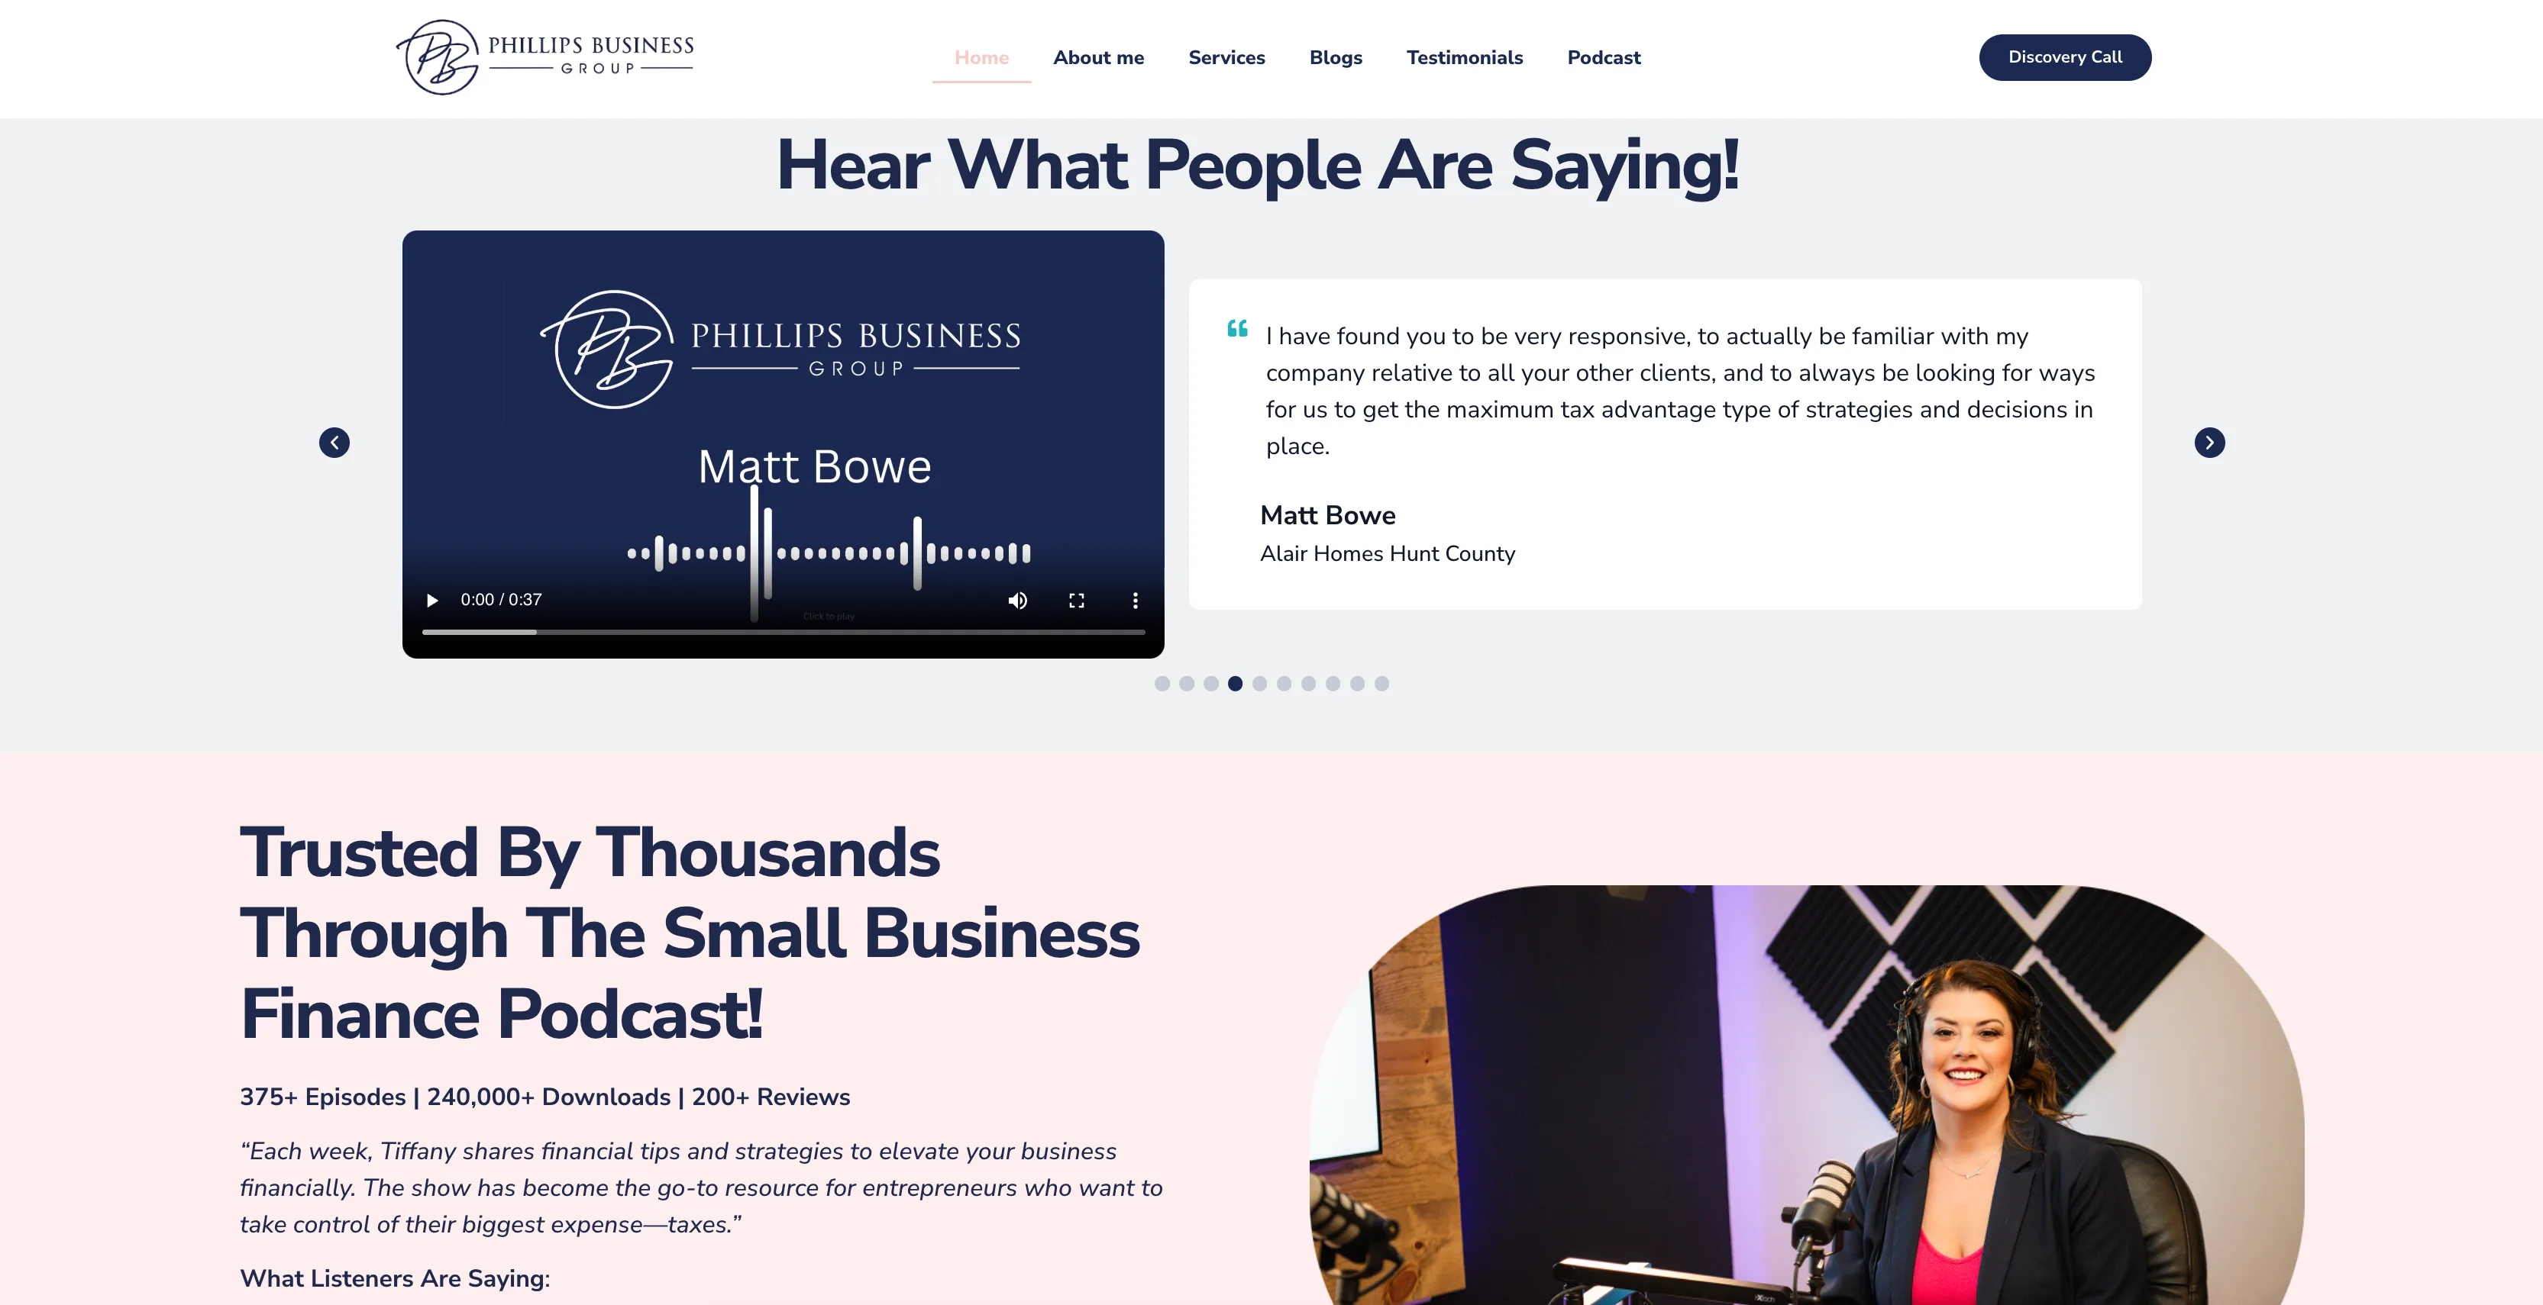Open the video in fullscreen mode
2543x1305 pixels.
[x=1076, y=600]
